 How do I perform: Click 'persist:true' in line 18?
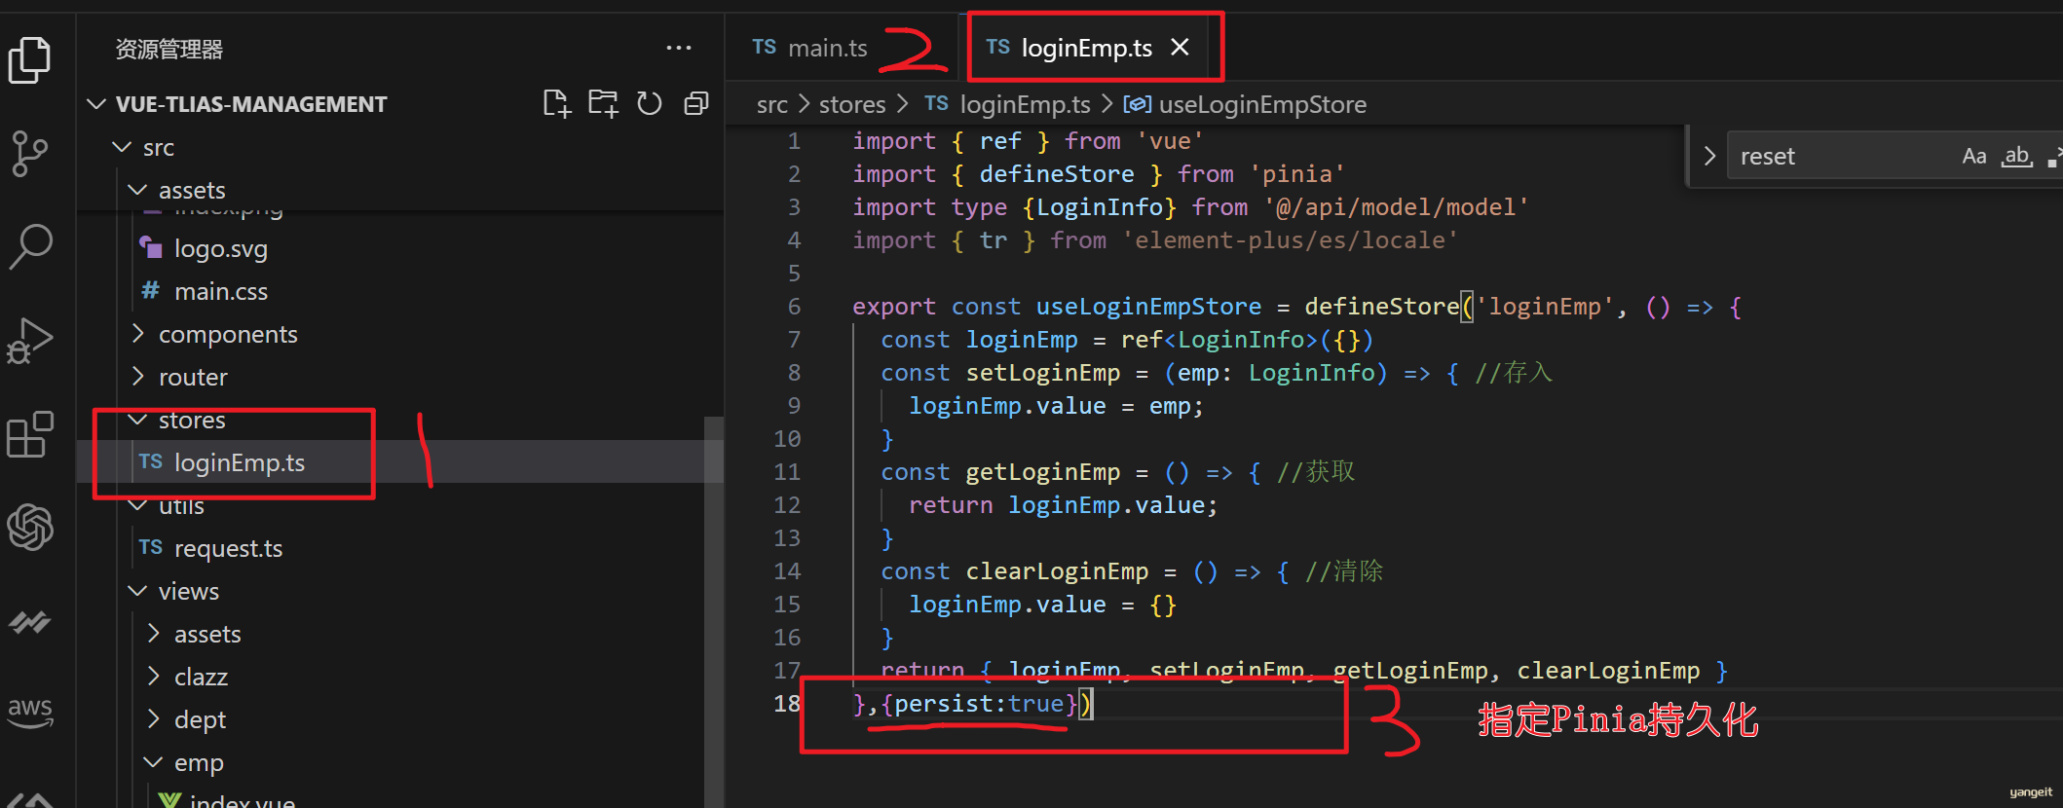[979, 704]
